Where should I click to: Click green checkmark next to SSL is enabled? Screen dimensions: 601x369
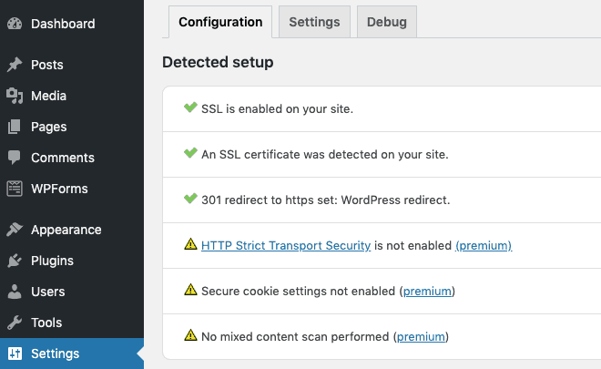[190, 108]
